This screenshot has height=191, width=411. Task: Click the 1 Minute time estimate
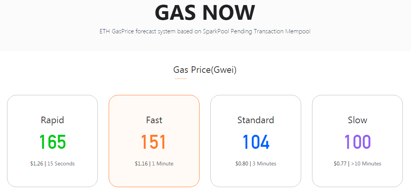pyautogui.click(x=163, y=163)
